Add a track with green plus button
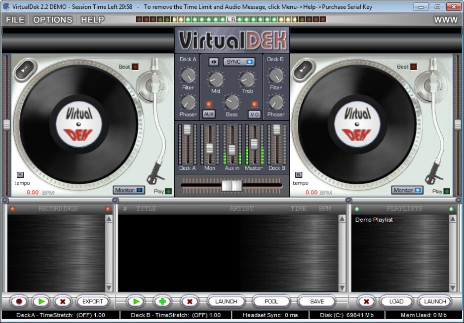Screen dimensions: 464x323 (162, 301)
